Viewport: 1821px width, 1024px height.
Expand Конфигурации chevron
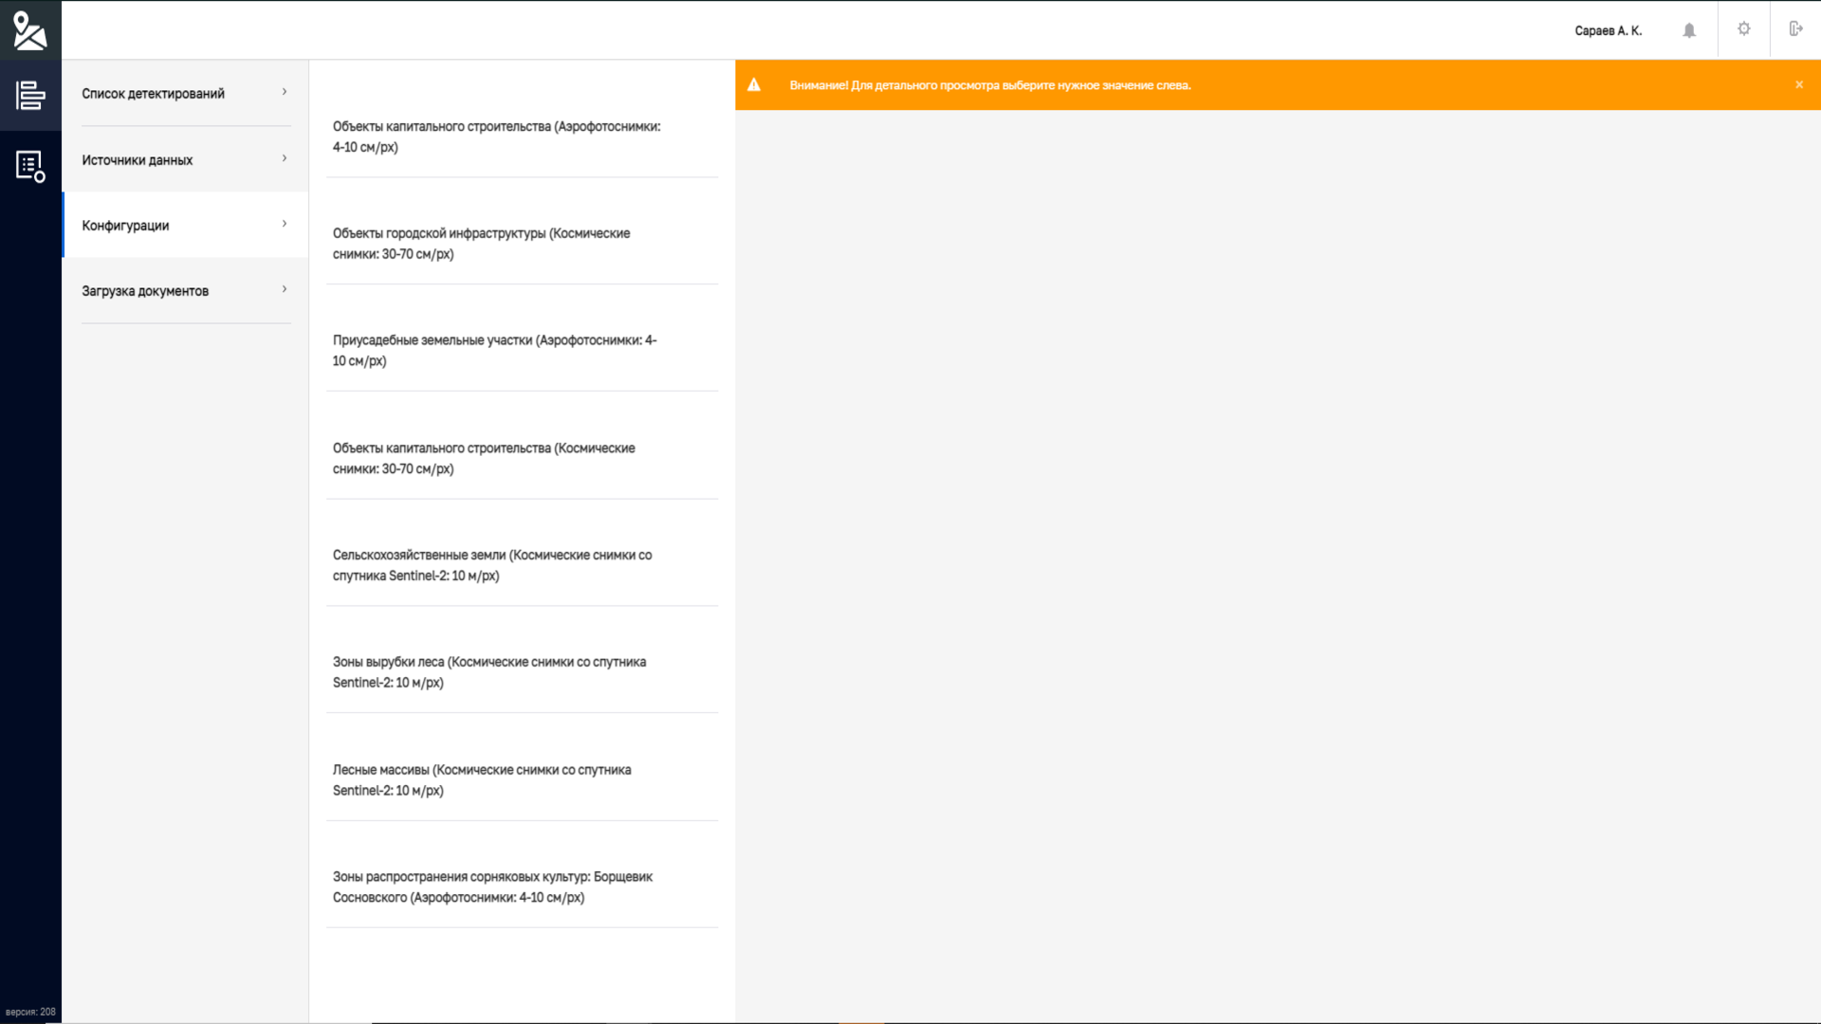pos(285,224)
